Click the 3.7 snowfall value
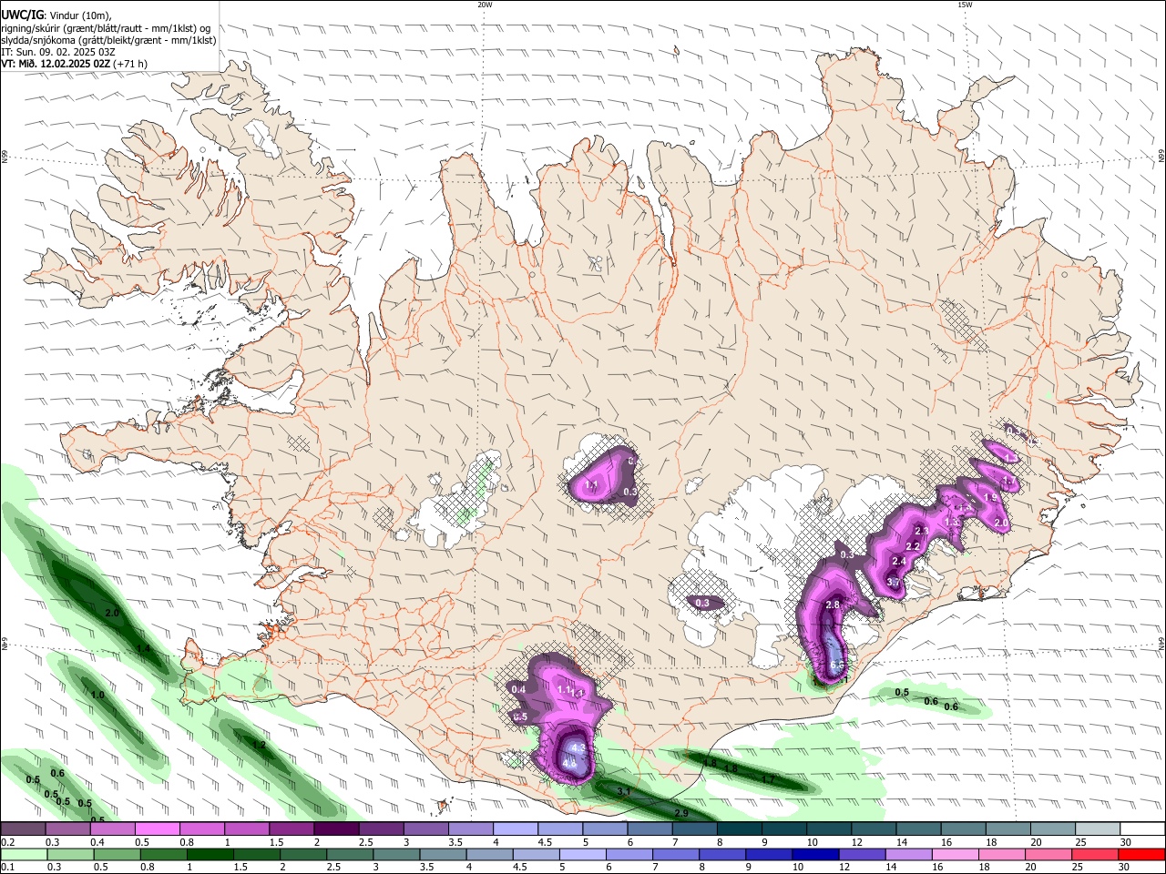Viewport: 1166px width, 874px height. click(894, 582)
